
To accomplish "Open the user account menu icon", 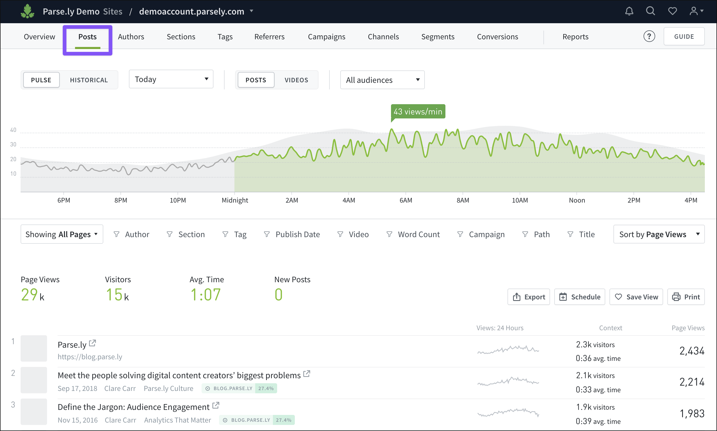I will (696, 11).
